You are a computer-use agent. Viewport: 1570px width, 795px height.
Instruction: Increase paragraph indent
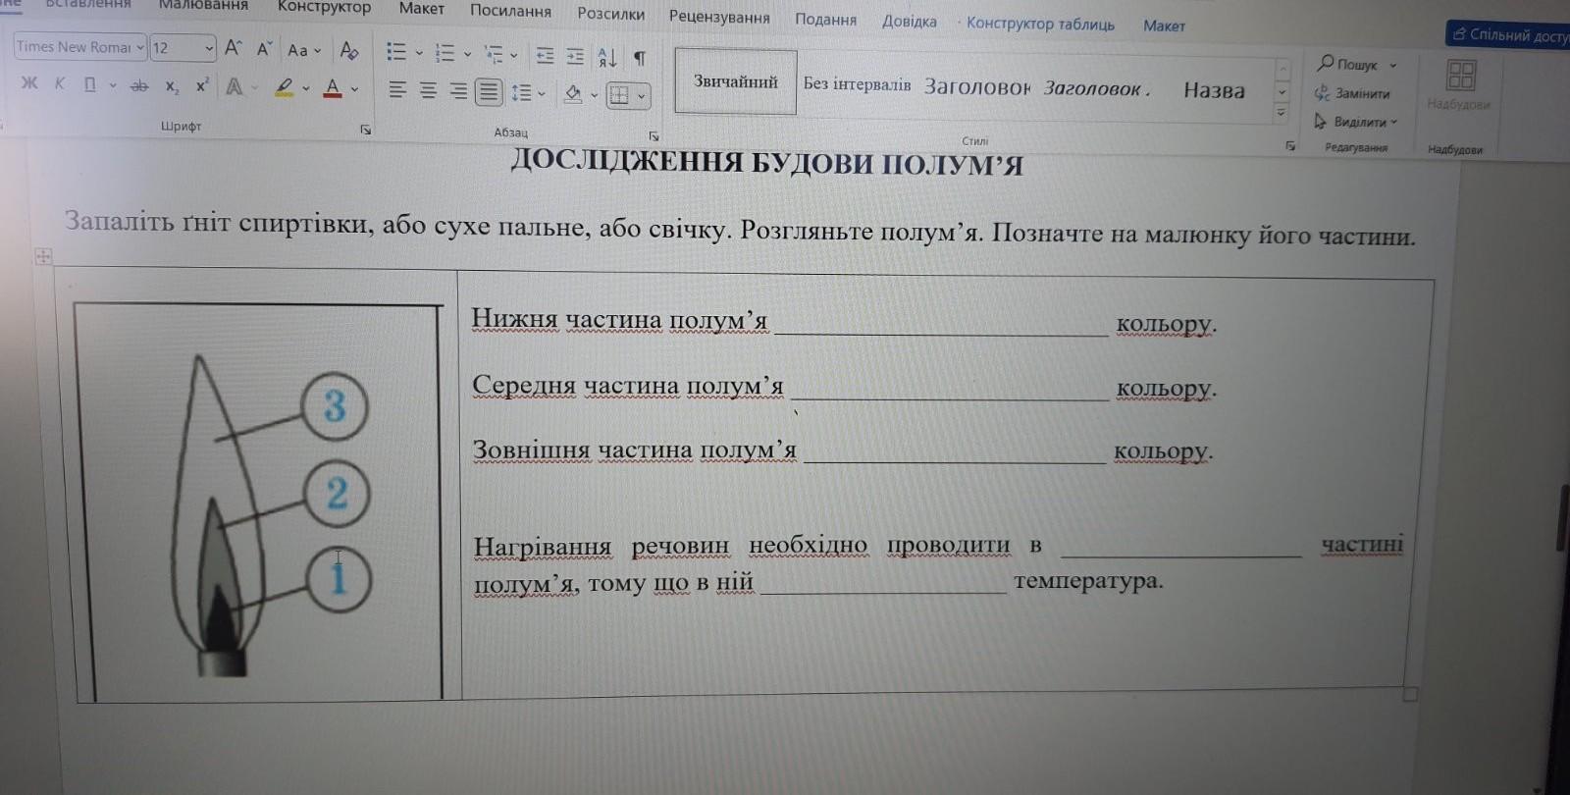(x=575, y=57)
